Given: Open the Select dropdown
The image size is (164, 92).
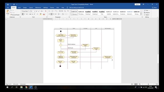Looking at the screenshot, I should [x=147, y=15].
